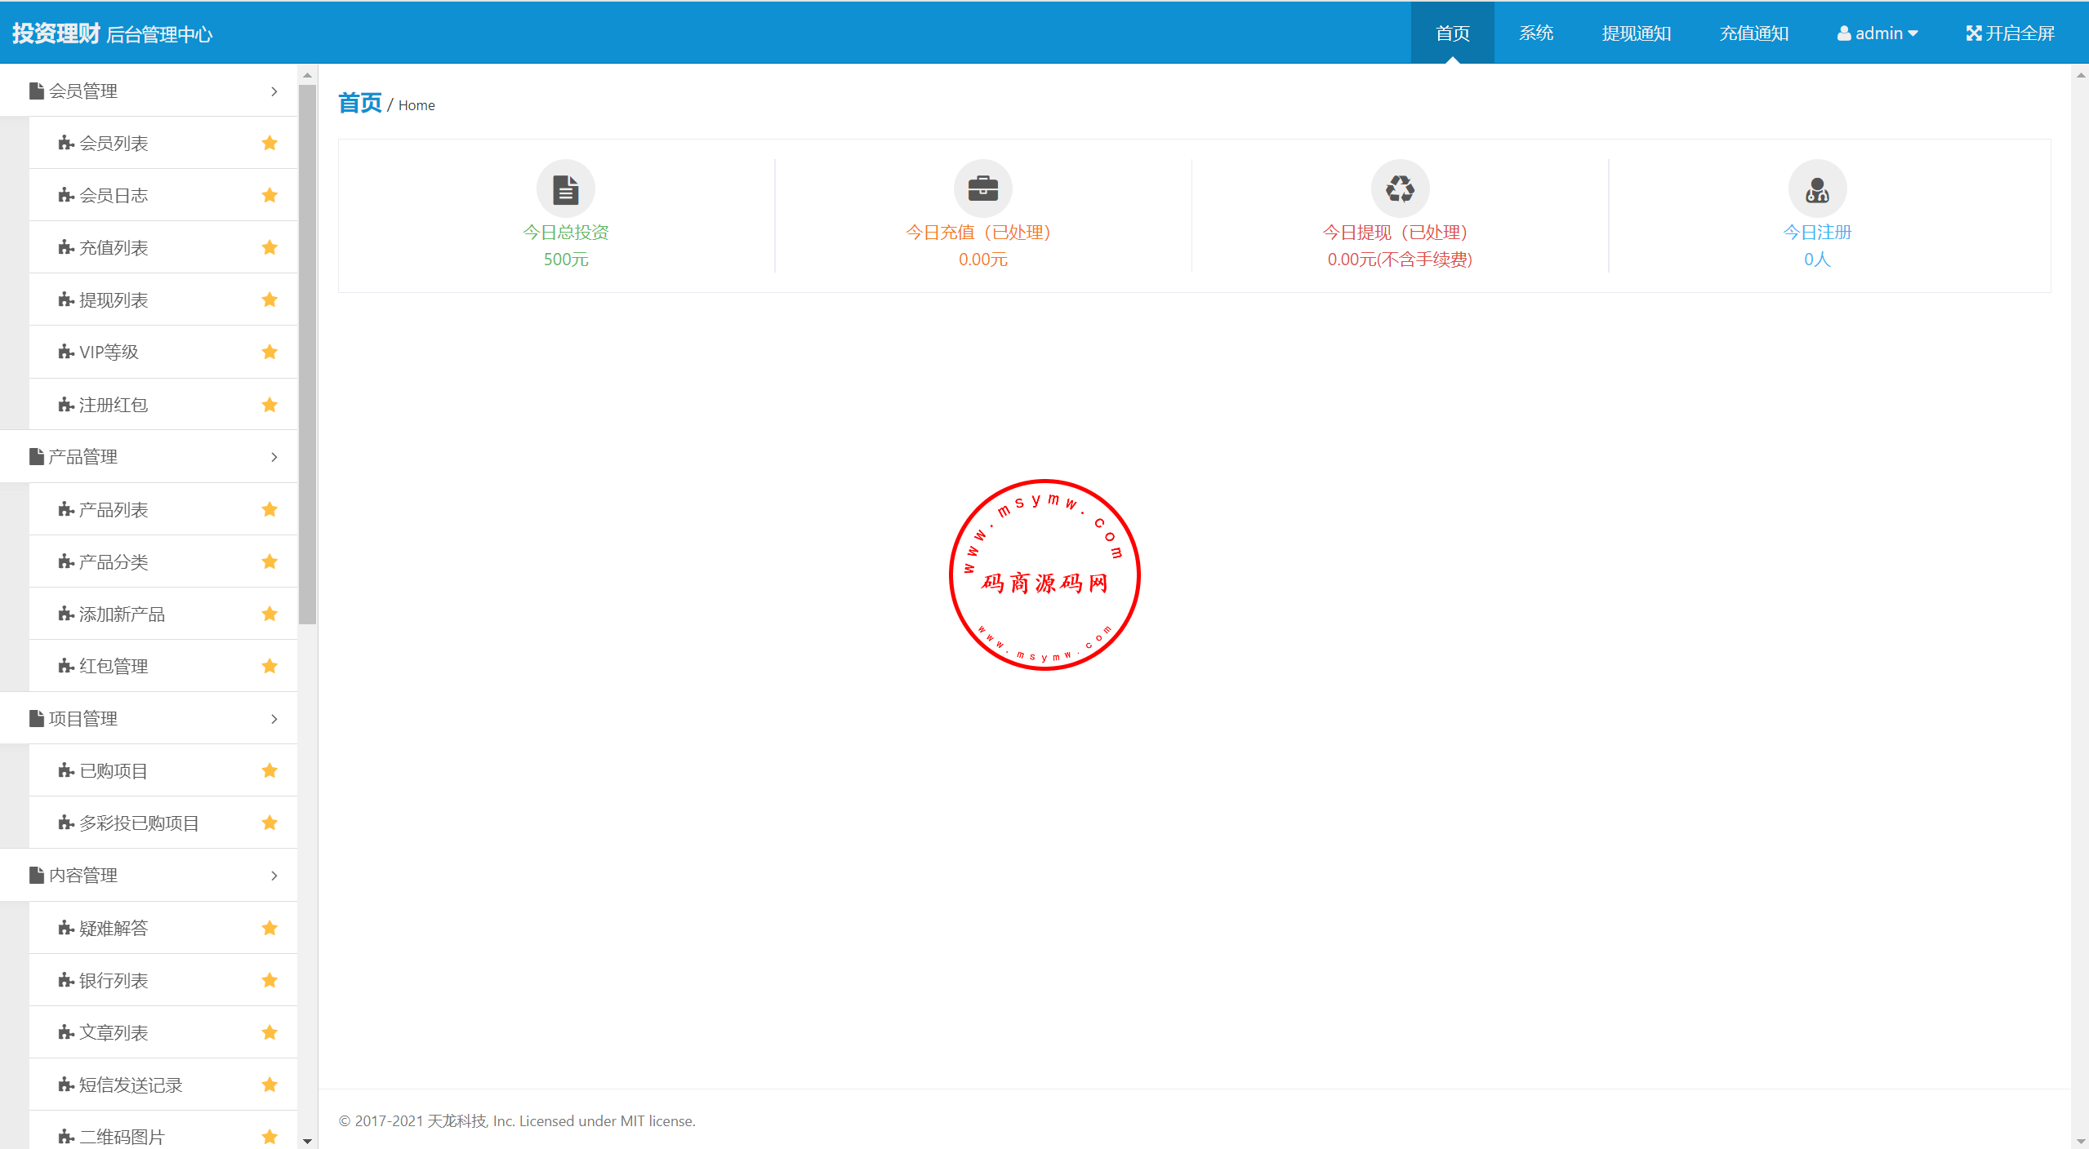The height and width of the screenshot is (1149, 2089).
Task: Click the fullscreen expand icon in header
Action: (1974, 33)
